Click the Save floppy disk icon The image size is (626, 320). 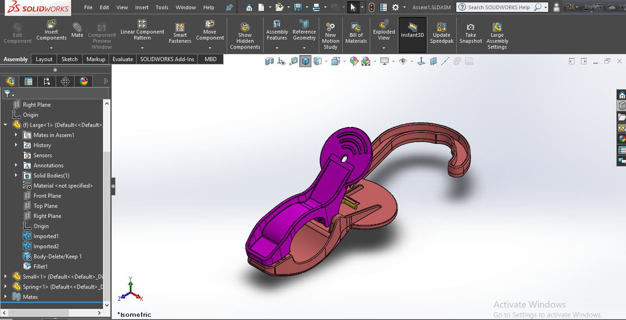[298, 7]
